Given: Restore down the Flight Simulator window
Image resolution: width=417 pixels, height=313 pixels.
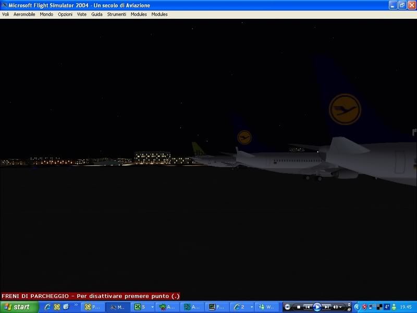Looking at the screenshot, I should click(402, 5).
